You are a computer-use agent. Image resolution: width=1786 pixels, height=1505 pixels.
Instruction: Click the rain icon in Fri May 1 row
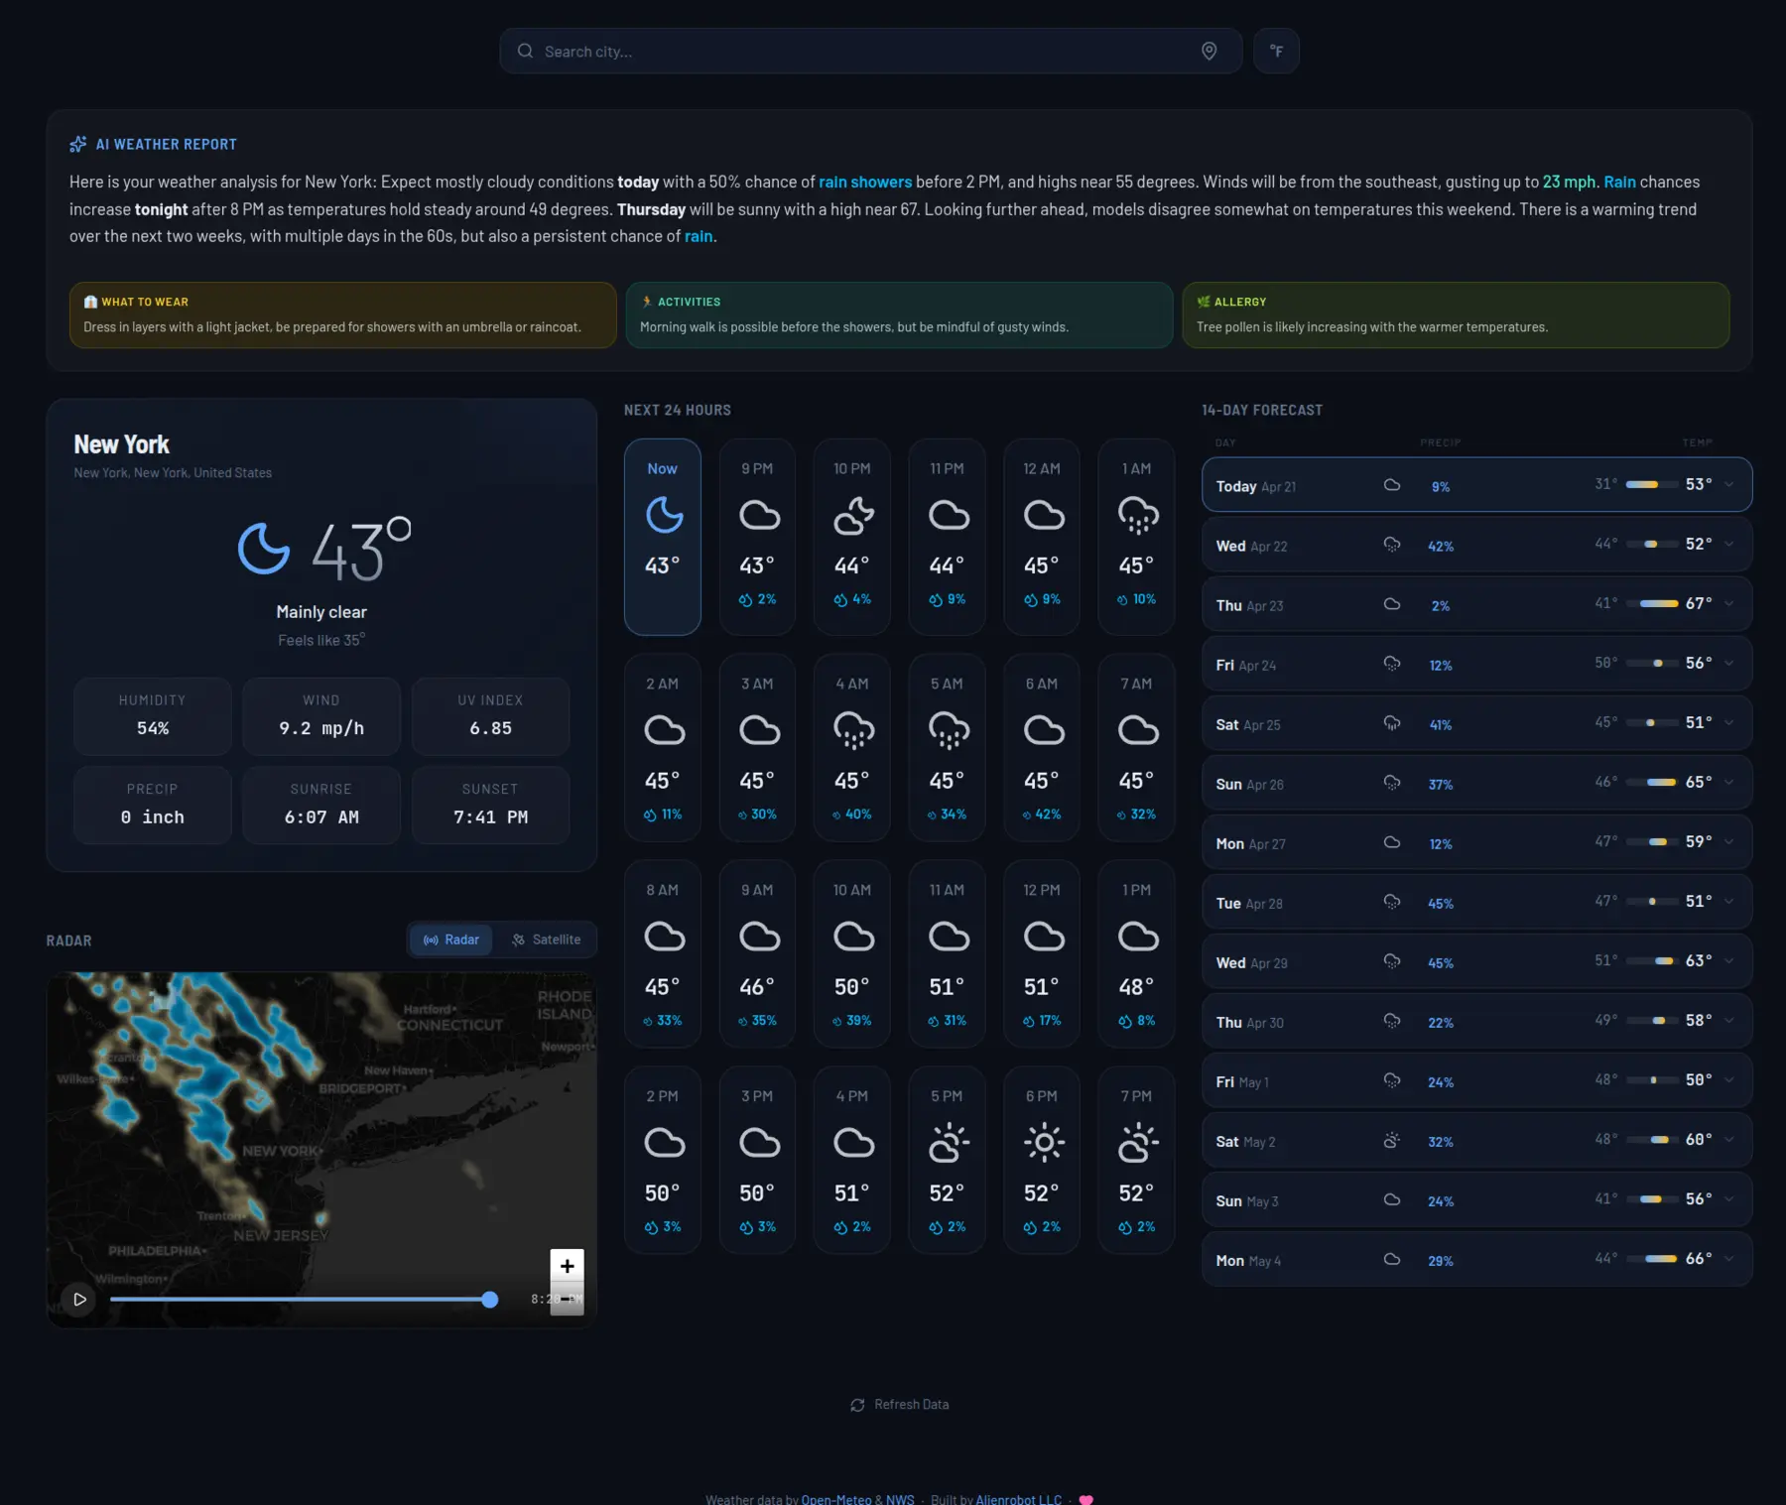point(1392,1080)
